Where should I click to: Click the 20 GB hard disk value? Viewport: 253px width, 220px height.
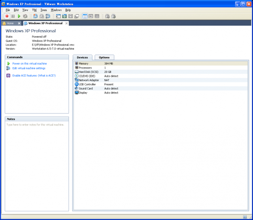108,72
